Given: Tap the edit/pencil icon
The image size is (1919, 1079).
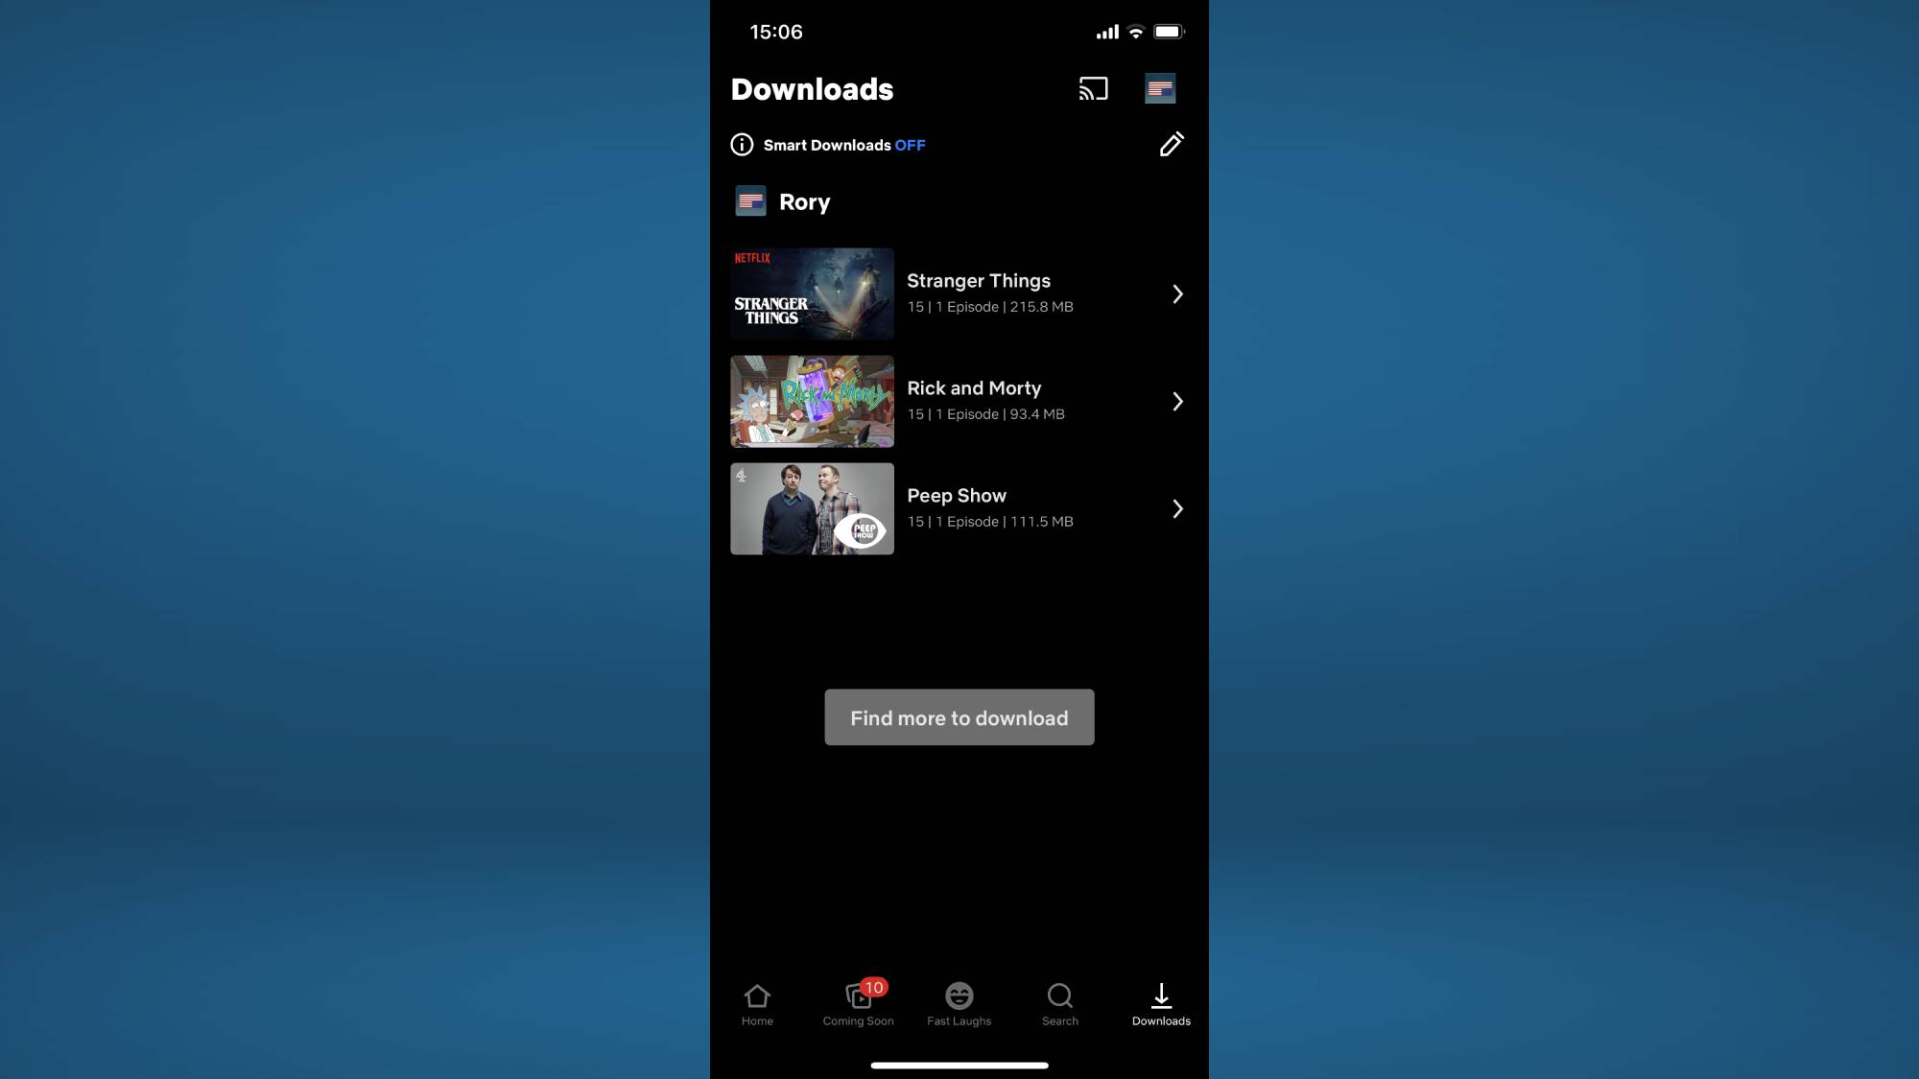Looking at the screenshot, I should click(x=1169, y=145).
